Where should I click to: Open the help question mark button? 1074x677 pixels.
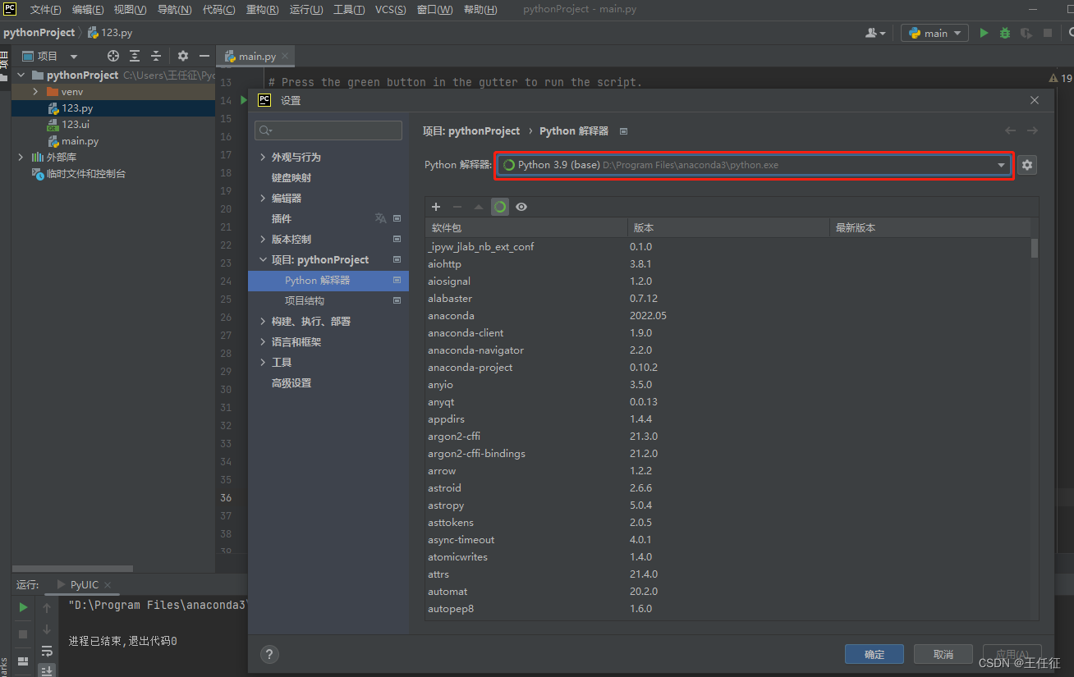269,654
